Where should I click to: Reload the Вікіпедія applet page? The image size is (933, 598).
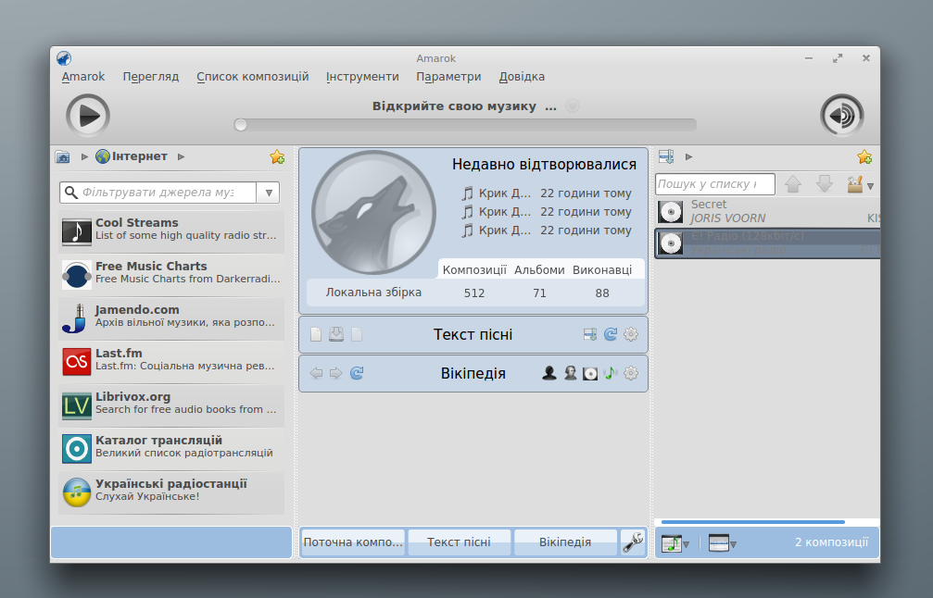tap(357, 373)
